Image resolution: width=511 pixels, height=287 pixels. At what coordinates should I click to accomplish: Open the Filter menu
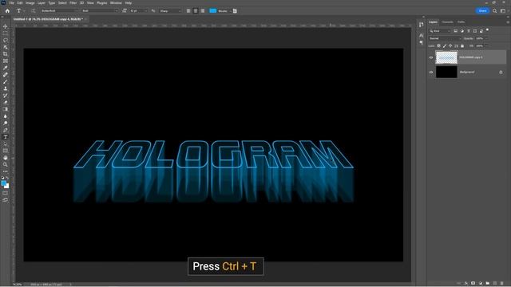[73, 3]
